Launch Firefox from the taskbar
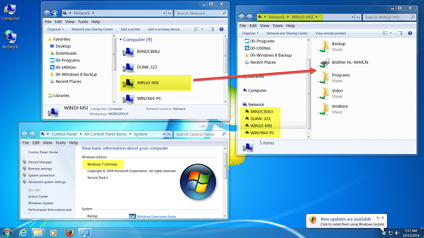 tap(69, 232)
